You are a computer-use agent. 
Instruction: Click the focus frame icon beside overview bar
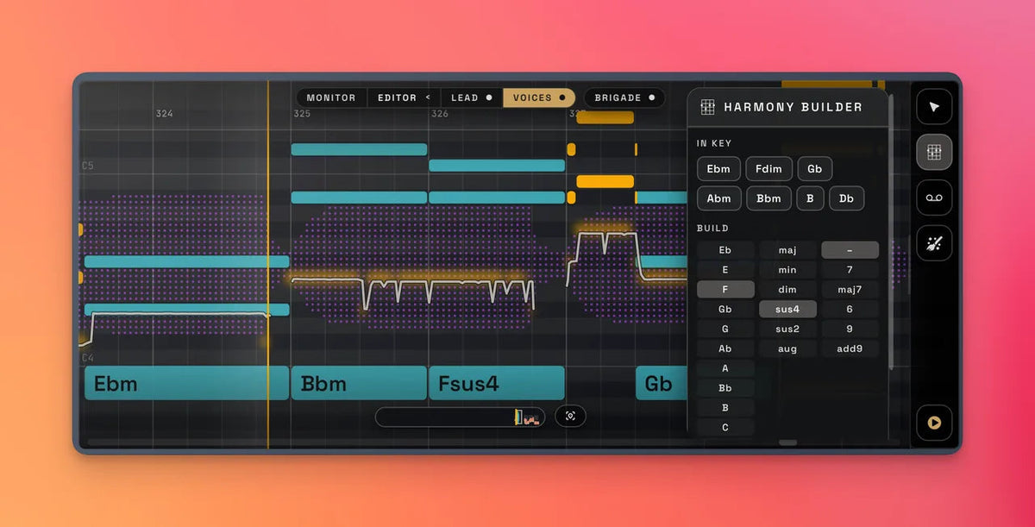click(570, 416)
